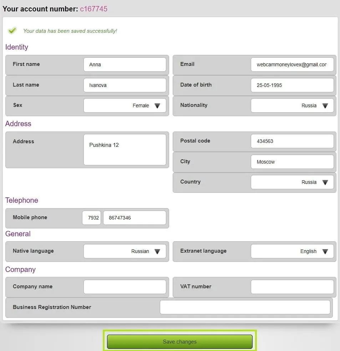Click the Identity section heading
The image size is (340, 351).
[16, 47]
